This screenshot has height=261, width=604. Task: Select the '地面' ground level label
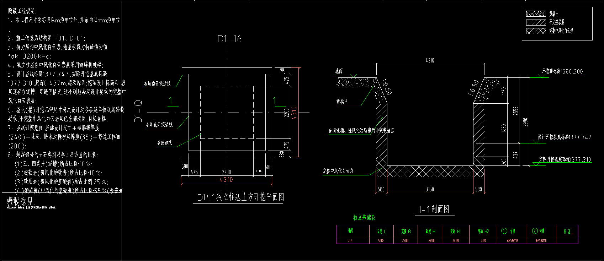pos(339,71)
